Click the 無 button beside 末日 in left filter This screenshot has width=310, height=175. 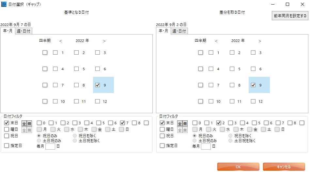click(29, 124)
